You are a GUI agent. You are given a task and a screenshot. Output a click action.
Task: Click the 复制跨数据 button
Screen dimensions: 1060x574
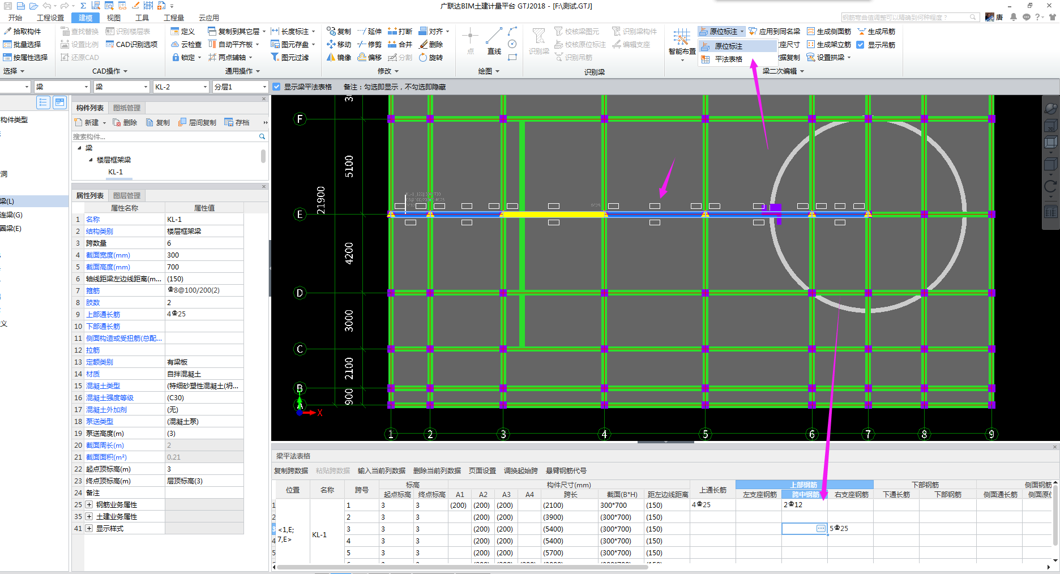click(x=291, y=471)
